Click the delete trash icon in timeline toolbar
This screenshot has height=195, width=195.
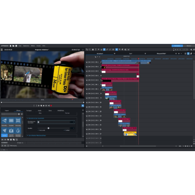click(93, 49)
